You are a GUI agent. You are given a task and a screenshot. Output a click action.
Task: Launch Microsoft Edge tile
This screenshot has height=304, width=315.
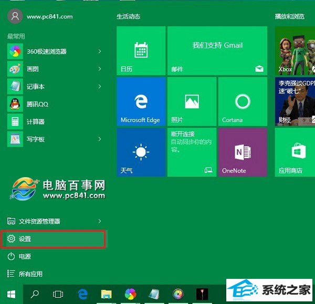[x=141, y=102]
